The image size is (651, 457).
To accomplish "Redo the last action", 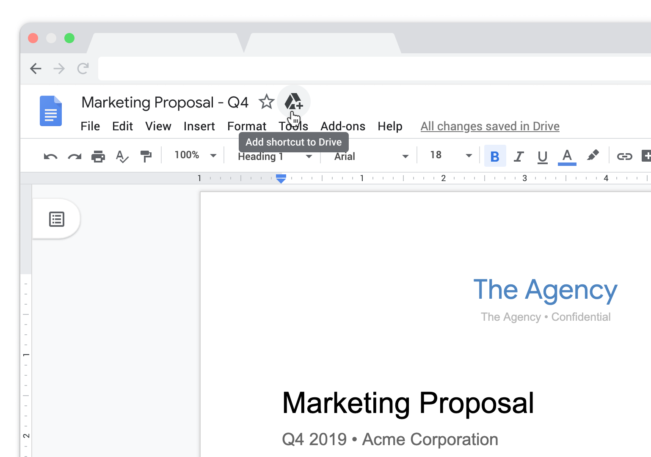I will (x=74, y=156).
